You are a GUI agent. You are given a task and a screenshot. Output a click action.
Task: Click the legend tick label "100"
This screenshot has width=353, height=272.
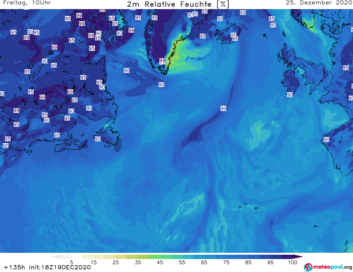(293, 262)
